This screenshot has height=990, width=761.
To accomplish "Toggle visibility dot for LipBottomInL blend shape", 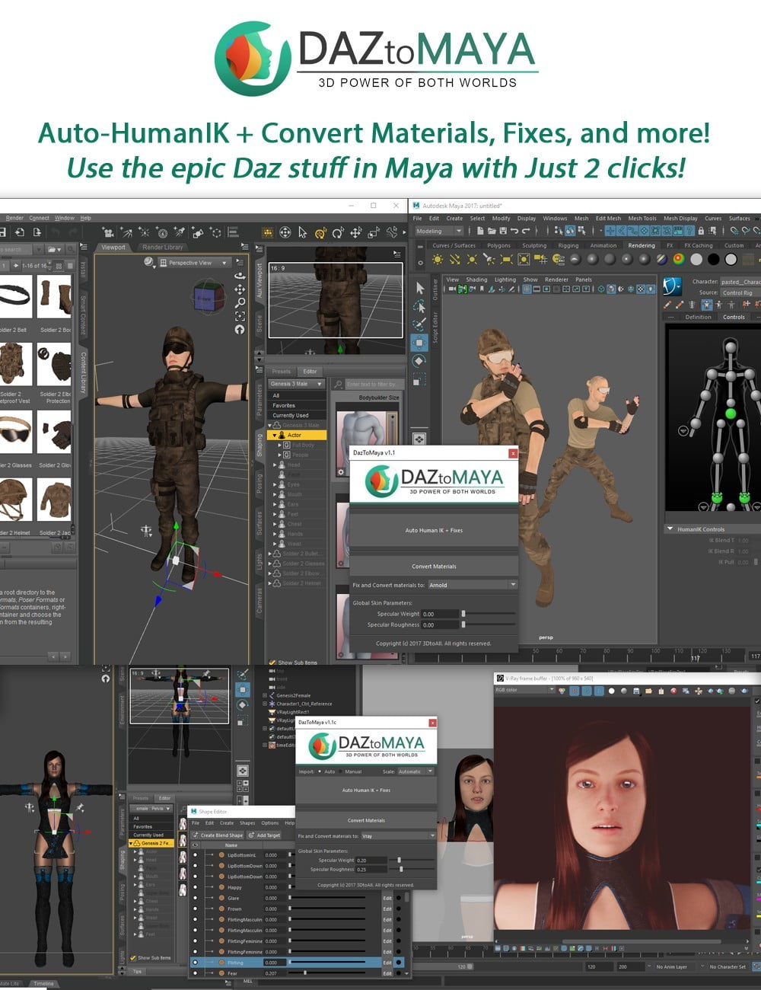I will (x=195, y=855).
